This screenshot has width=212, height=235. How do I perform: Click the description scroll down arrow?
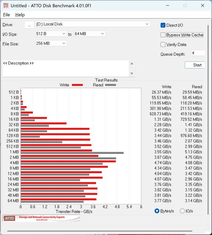click(x=132, y=73)
